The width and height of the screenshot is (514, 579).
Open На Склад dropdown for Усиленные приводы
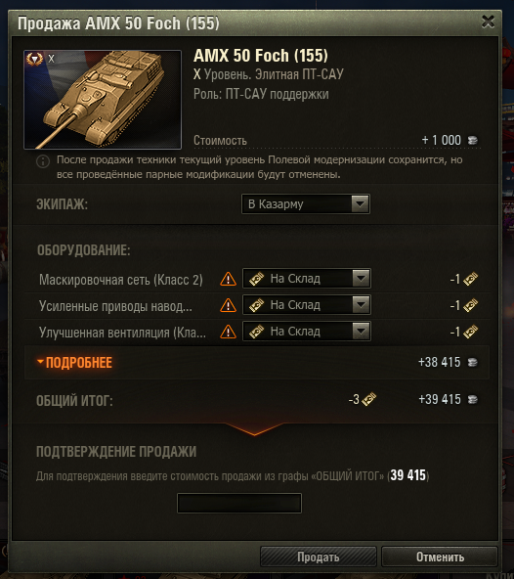coord(307,304)
